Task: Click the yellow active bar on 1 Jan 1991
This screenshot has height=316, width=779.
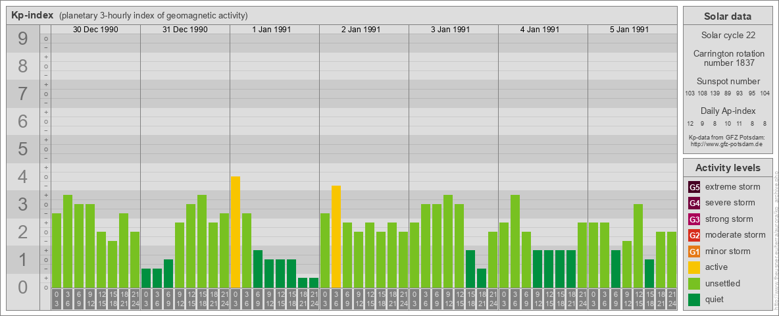Action: 236,232
